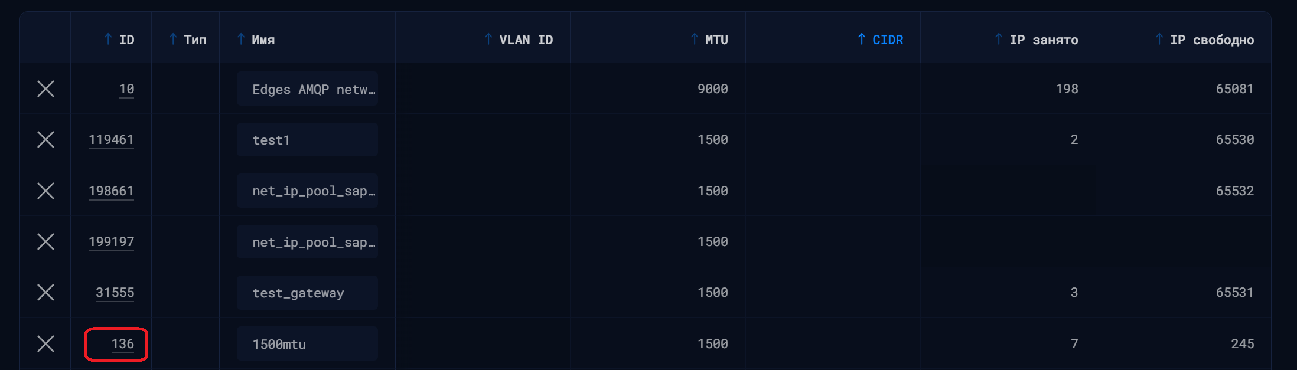Open network ID 136 link
Screen dimensions: 1297x370
tap(123, 344)
